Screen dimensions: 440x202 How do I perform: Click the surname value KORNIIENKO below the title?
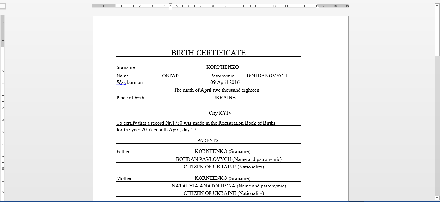[222, 67]
